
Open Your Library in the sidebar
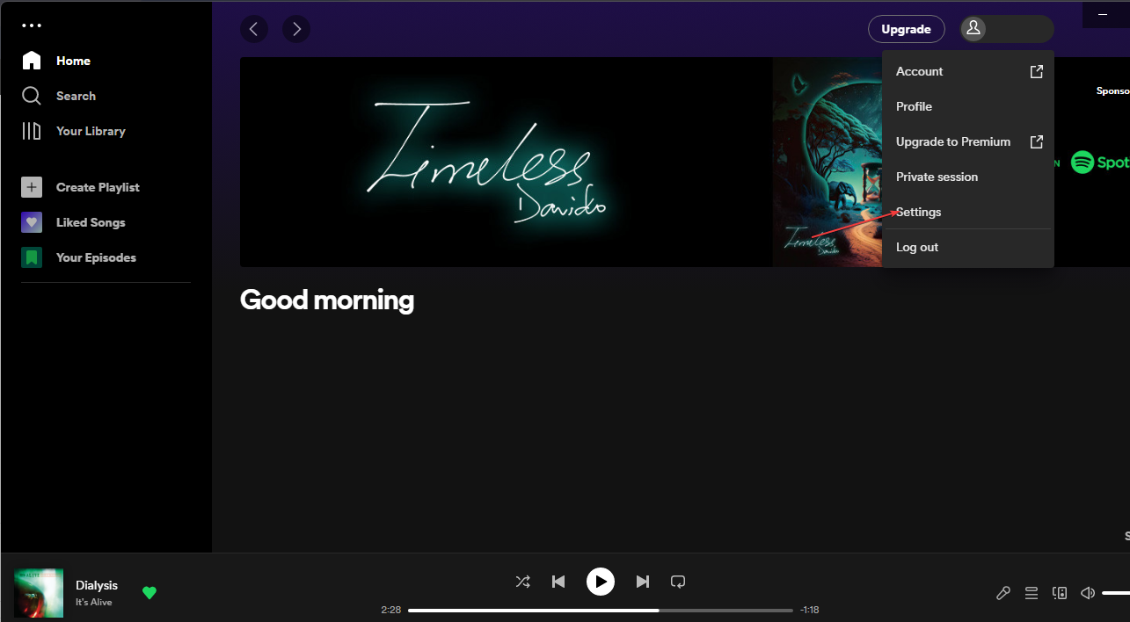[73, 131]
